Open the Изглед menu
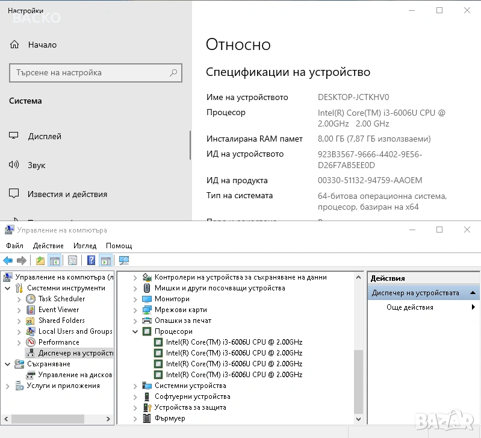 click(x=85, y=246)
